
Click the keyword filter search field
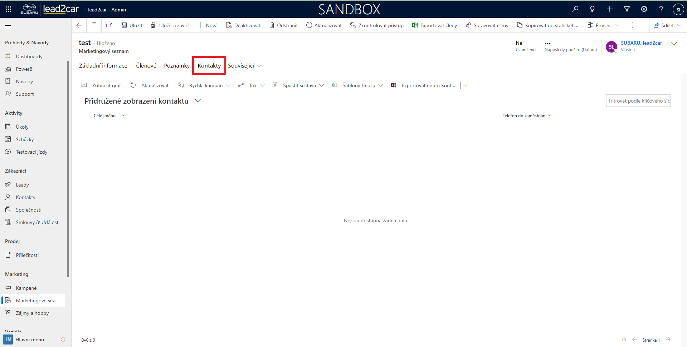point(638,101)
